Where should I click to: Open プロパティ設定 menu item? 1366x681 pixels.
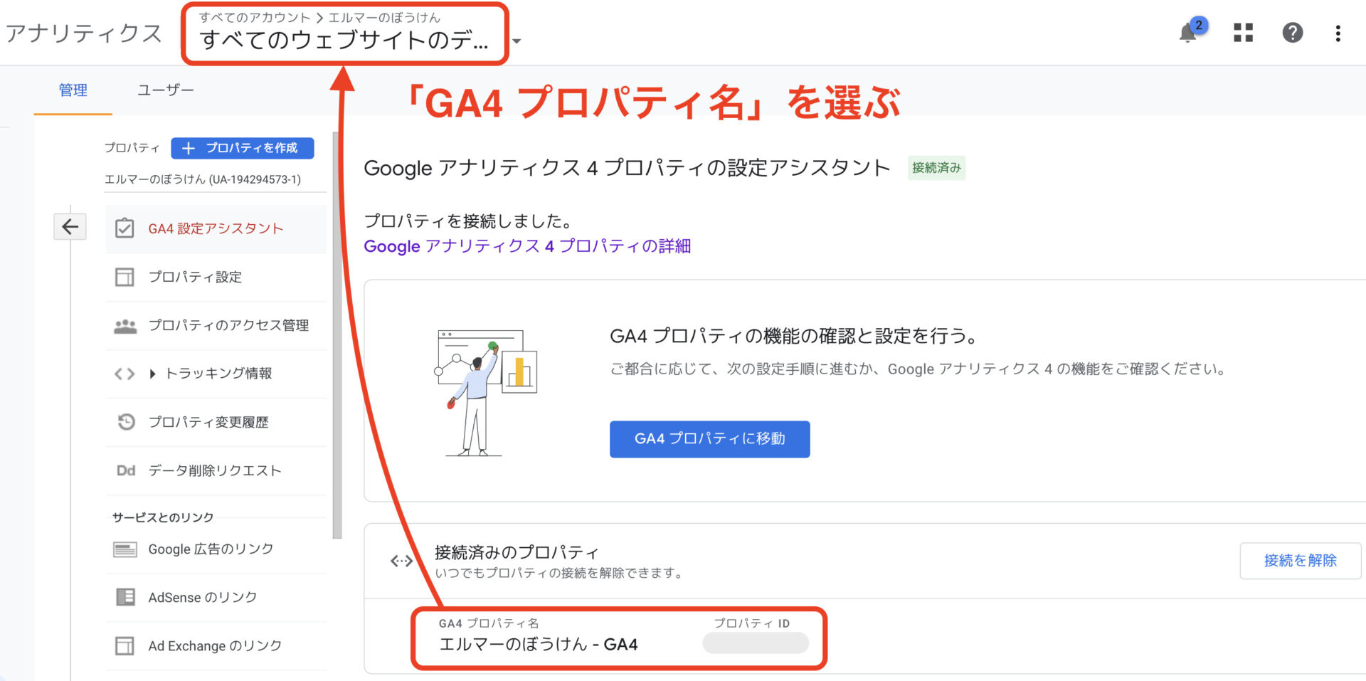216,277
